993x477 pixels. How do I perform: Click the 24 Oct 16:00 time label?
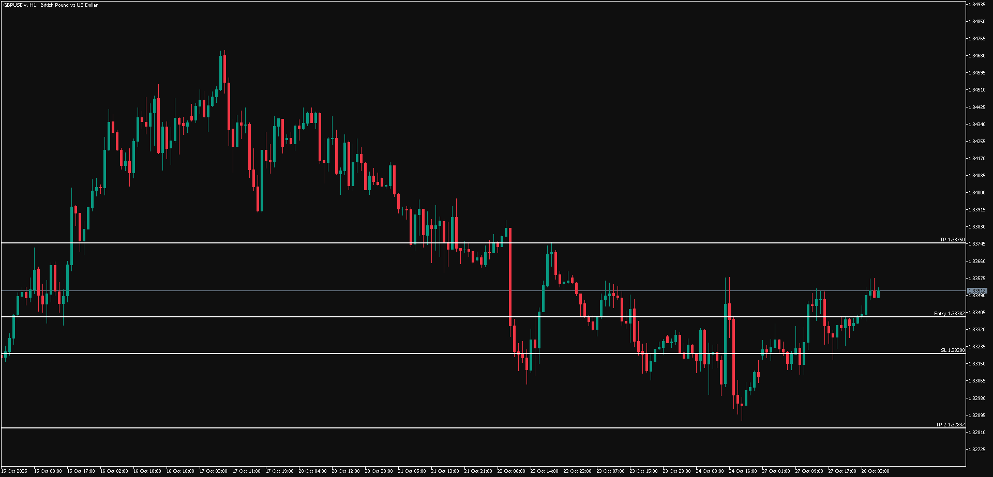[743, 471]
